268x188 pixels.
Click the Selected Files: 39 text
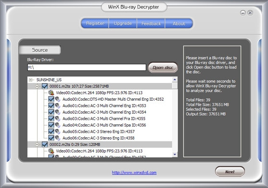(x=201, y=109)
